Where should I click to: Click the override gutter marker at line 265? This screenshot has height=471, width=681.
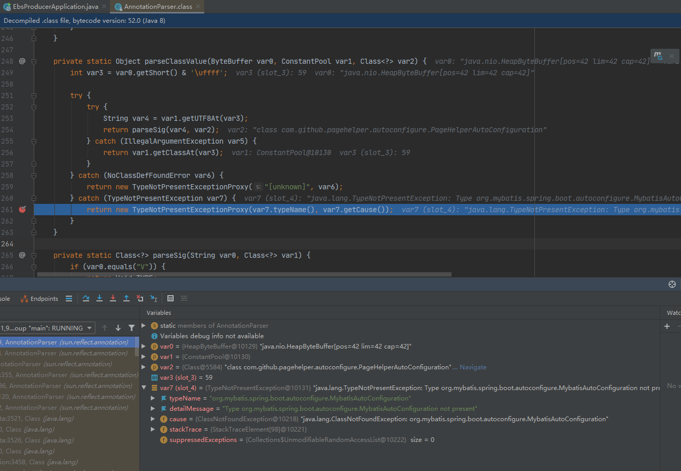click(x=22, y=255)
